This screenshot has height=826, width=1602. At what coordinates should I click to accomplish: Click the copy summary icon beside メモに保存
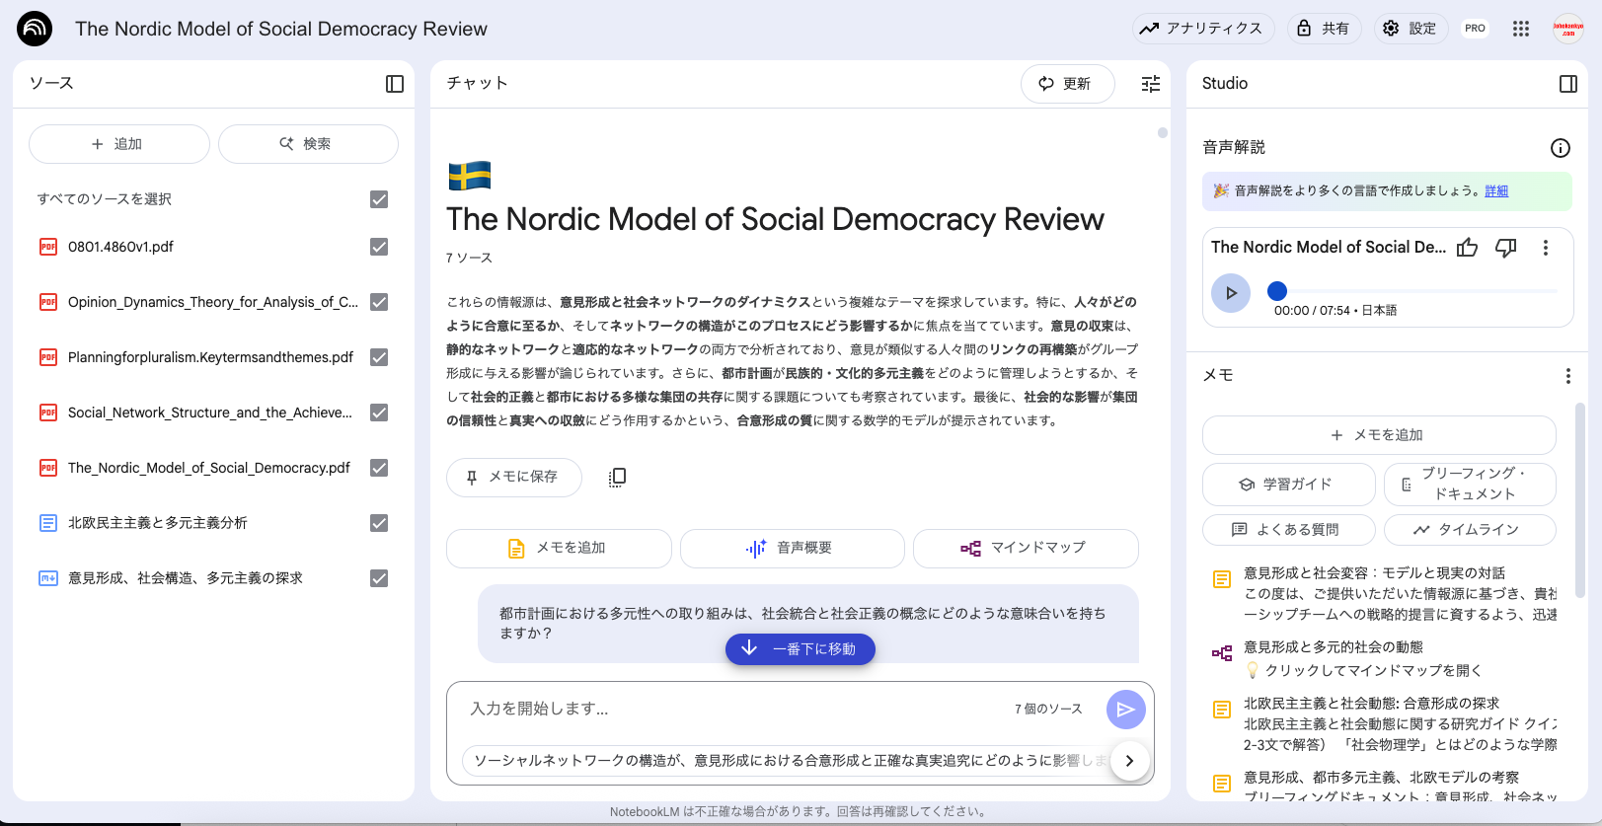pos(617,477)
